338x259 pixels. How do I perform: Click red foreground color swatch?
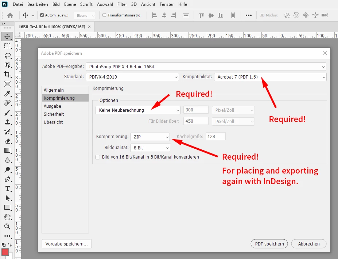pos(5,252)
